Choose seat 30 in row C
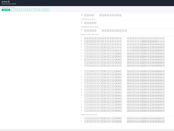Image resolution: width=174 pixels, height=131 pixels. (163, 45)
